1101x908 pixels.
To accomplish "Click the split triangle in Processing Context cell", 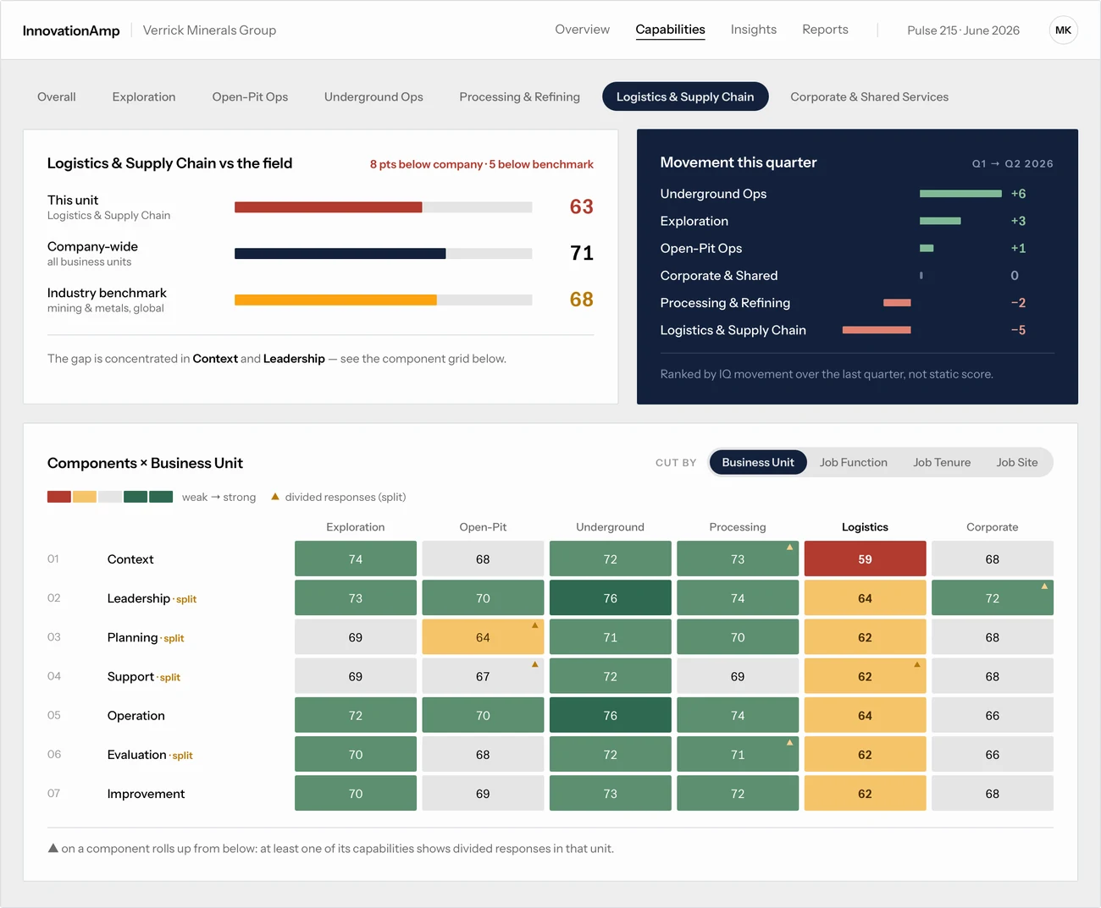I will pyautogui.click(x=789, y=548).
